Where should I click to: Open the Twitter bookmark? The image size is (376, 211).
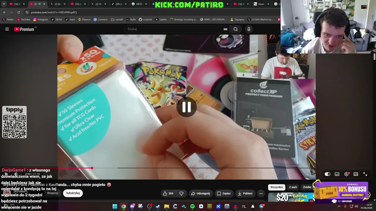tap(8, 20)
